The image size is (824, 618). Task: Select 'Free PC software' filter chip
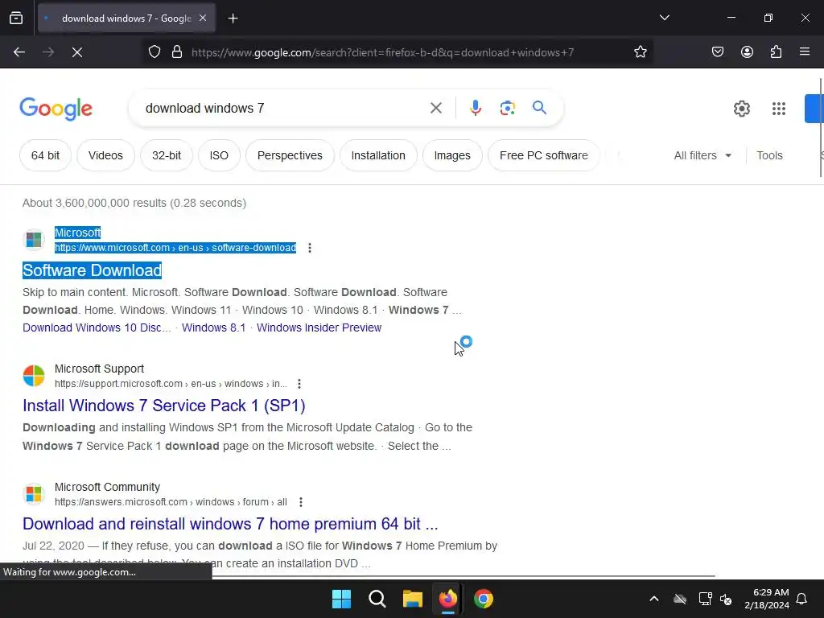point(544,155)
